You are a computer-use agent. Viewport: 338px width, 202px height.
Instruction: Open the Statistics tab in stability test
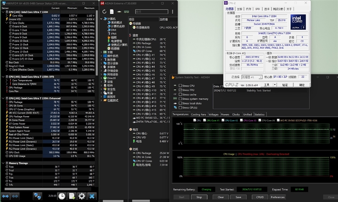259,114
